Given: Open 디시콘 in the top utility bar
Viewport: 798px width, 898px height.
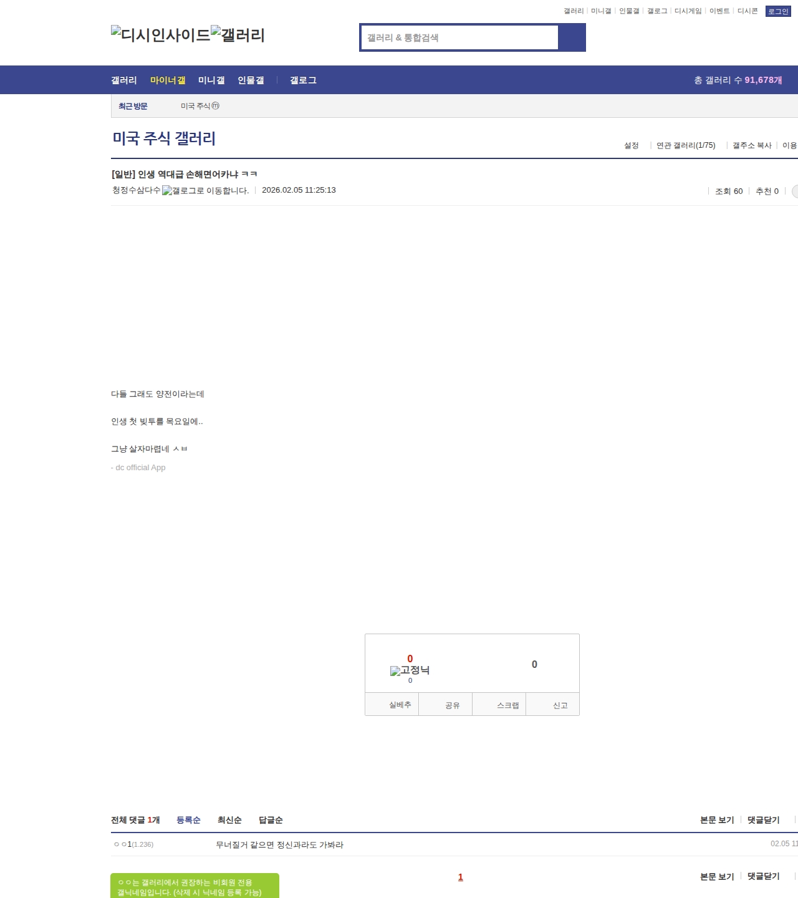Looking at the screenshot, I should tap(748, 11).
